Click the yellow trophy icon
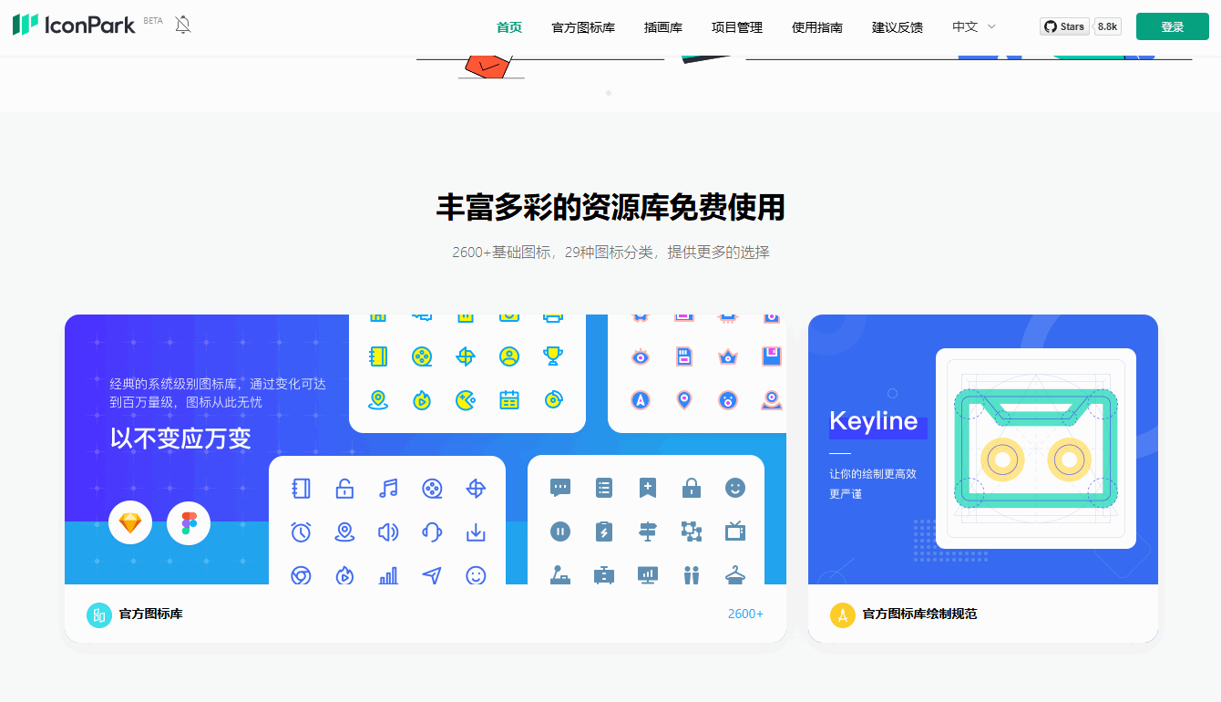The image size is (1221, 702). point(552,356)
